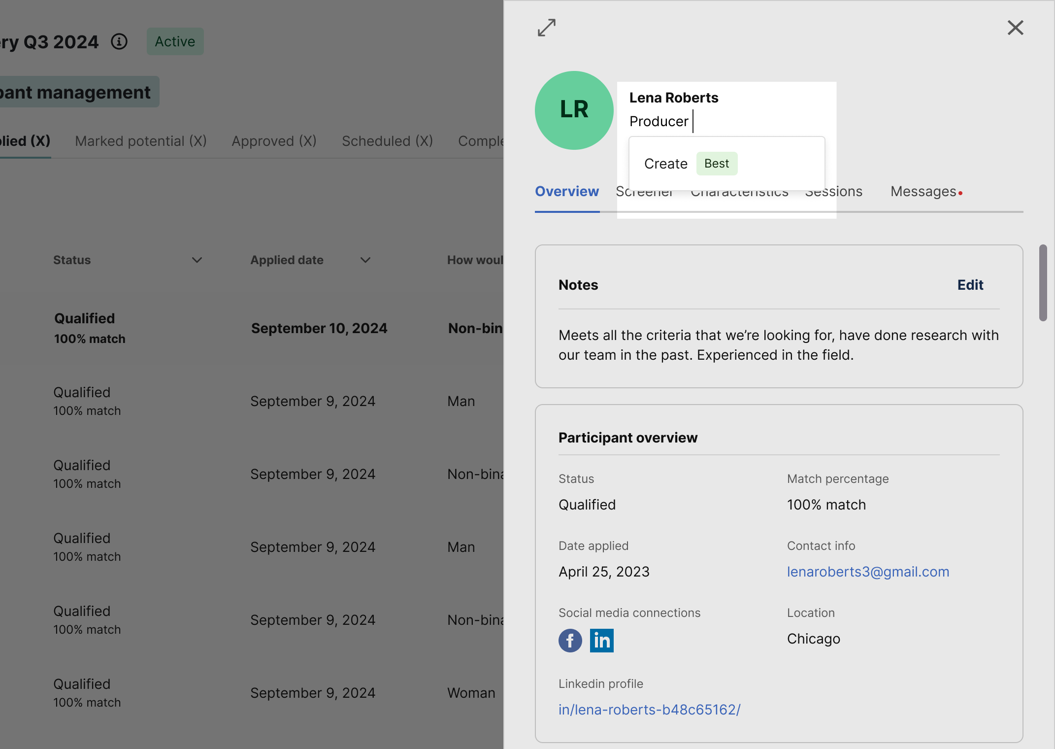Click the Notes card text about criteria
Viewport: 1055px width, 749px height.
[779, 345]
